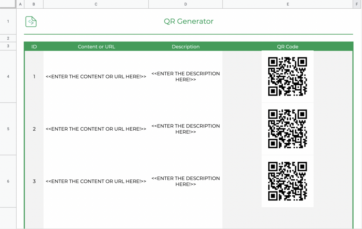The image size is (362, 229).
Task: Click the green document logo icon
Action: [x=31, y=22]
